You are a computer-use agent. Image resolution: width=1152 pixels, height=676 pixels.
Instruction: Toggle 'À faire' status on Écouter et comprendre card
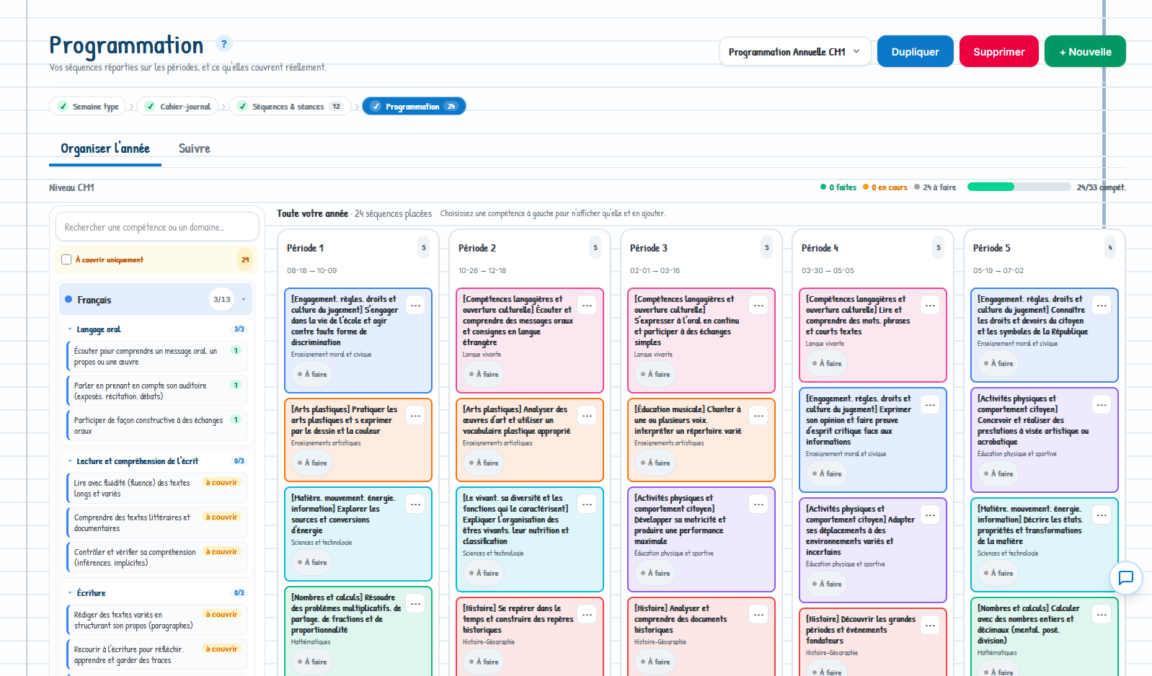pyautogui.click(x=484, y=374)
